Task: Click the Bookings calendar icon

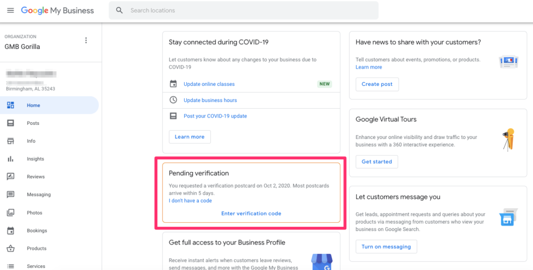Action: [x=10, y=230]
